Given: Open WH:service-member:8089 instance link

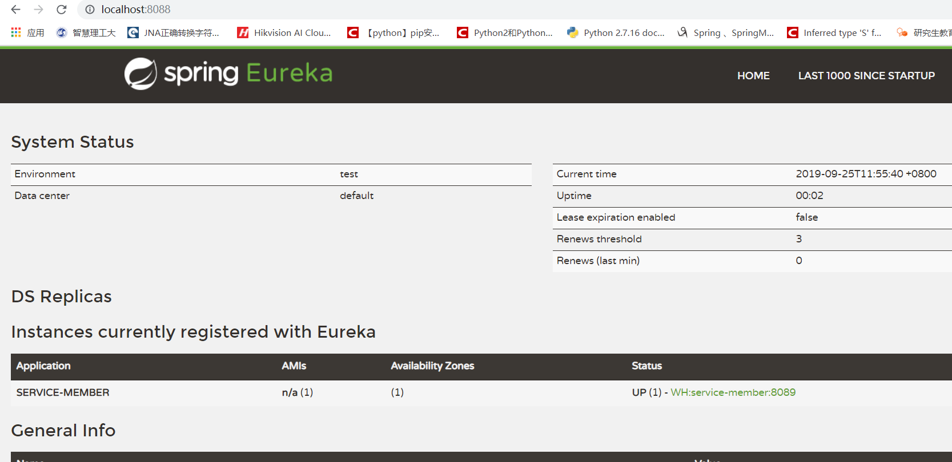Looking at the screenshot, I should tap(733, 392).
